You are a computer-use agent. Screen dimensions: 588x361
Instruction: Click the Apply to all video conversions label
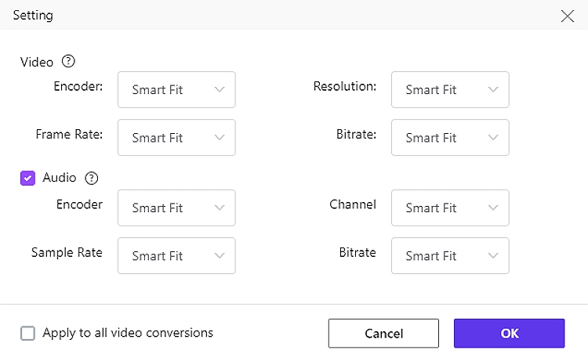coord(128,333)
